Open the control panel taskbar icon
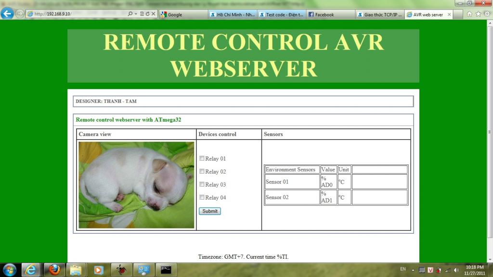Image resolution: width=493 pixels, height=277 pixels. click(x=143, y=270)
